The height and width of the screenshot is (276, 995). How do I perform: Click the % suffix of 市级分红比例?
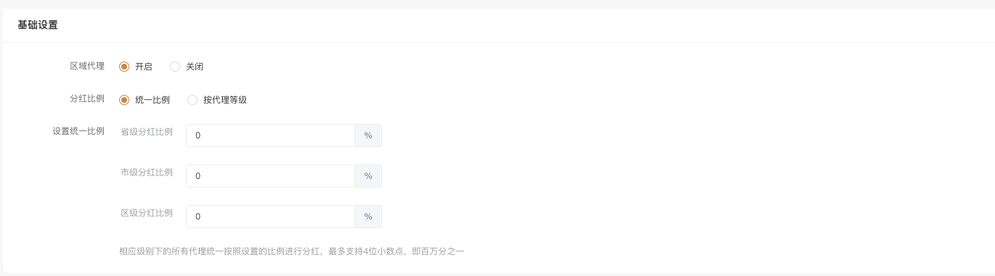point(368,176)
